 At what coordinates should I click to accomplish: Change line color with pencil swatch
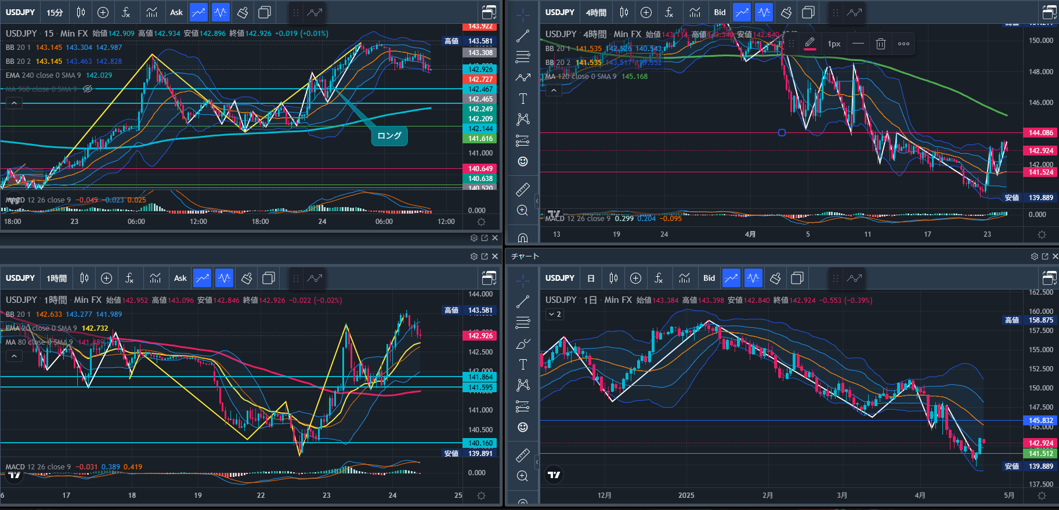[x=810, y=44]
